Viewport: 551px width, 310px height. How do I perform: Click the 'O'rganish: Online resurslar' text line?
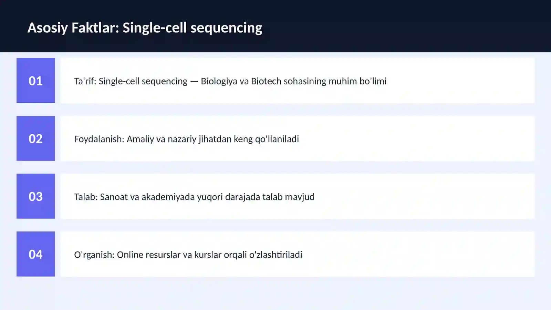click(x=188, y=255)
